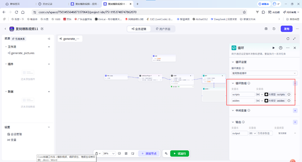Collapse the 数据 section
Image resolution: width=302 pixels, height=162 pixels.
6,92
